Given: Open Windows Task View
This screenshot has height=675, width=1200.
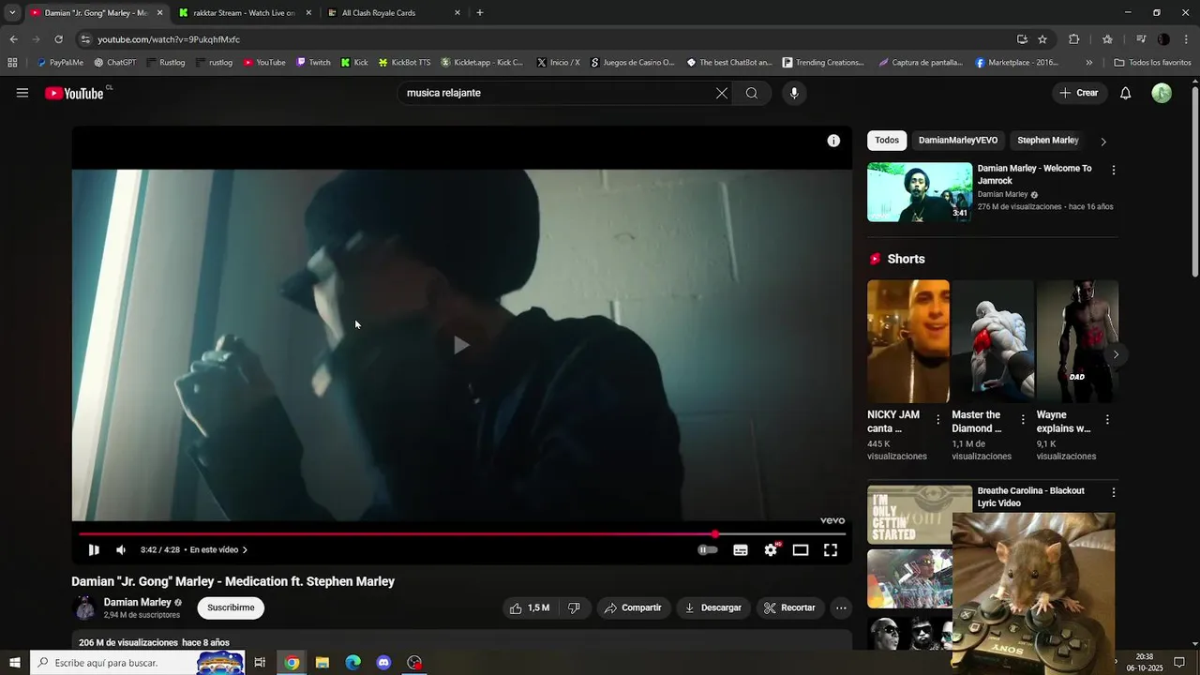Looking at the screenshot, I should coord(260,663).
